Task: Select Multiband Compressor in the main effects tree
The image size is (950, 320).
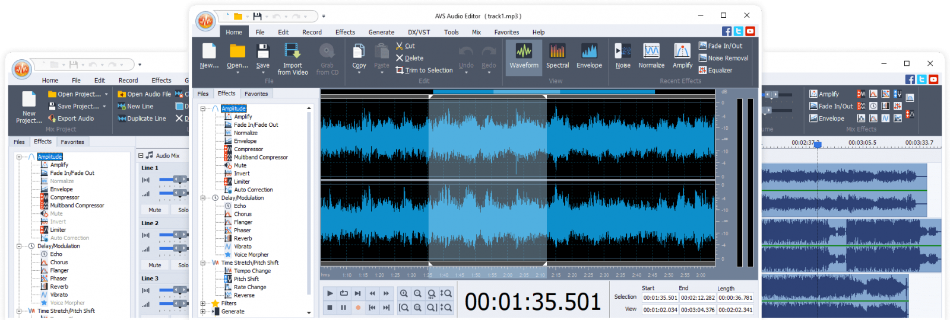Action: point(260,157)
